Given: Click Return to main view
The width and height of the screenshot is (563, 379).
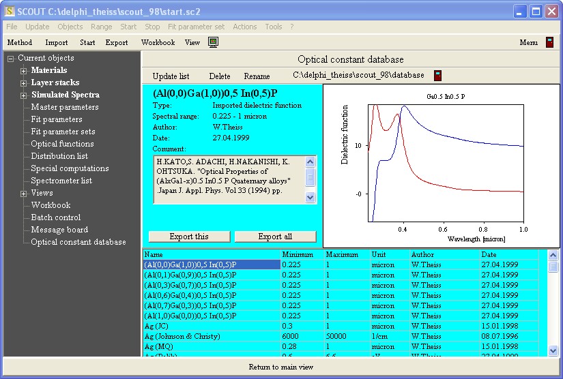Looking at the screenshot, I should tap(281, 367).
